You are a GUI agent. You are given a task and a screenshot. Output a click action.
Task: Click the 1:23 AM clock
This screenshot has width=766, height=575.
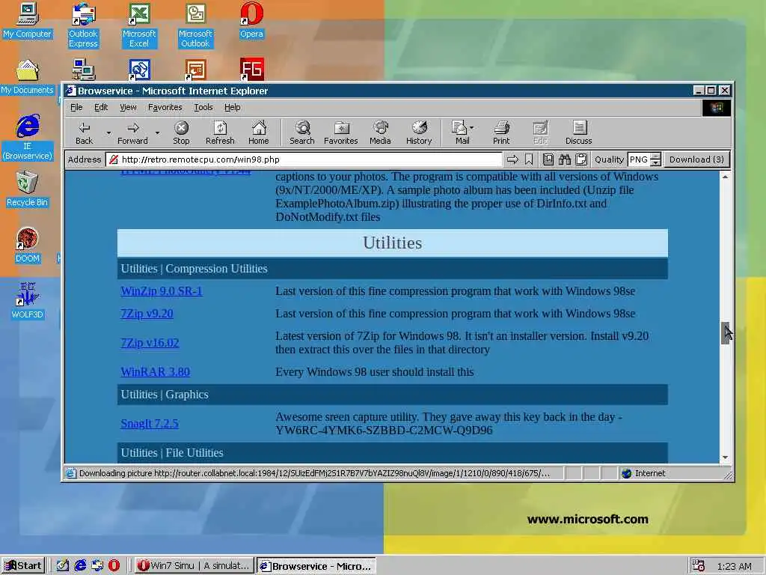point(735,566)
